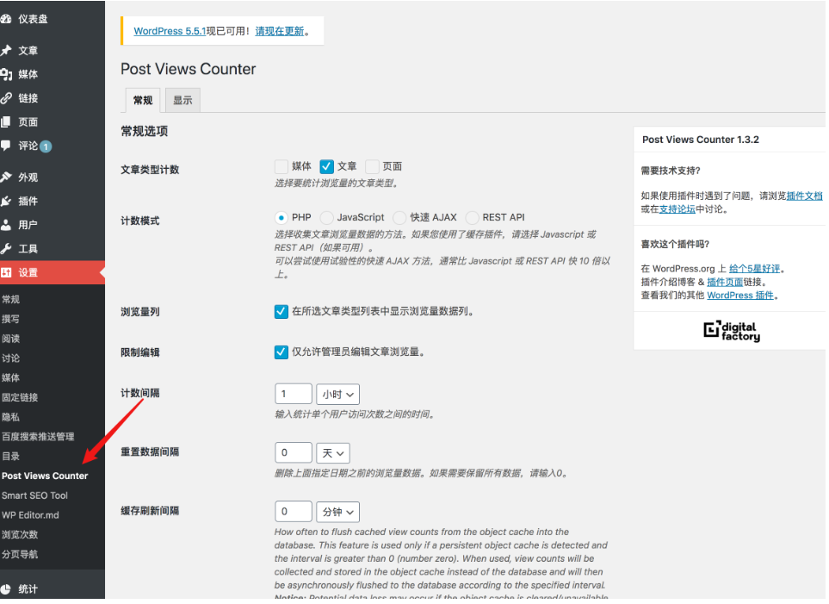This screenshot has height=604, width=829.
Task: Select the REST API counter mode
Action: click(x=472, y=218)
